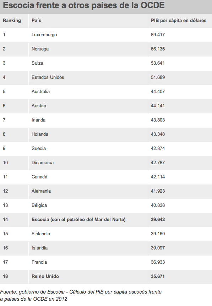Click Alemania's GDP figure 41.923
This screenshot has height=306, width=212.
[158, 191]
